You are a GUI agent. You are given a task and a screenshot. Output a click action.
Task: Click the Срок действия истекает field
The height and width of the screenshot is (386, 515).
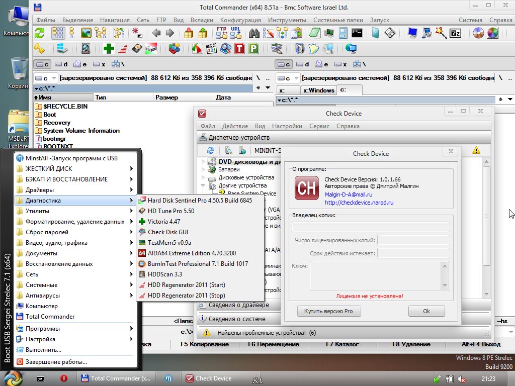click(413, 253)
